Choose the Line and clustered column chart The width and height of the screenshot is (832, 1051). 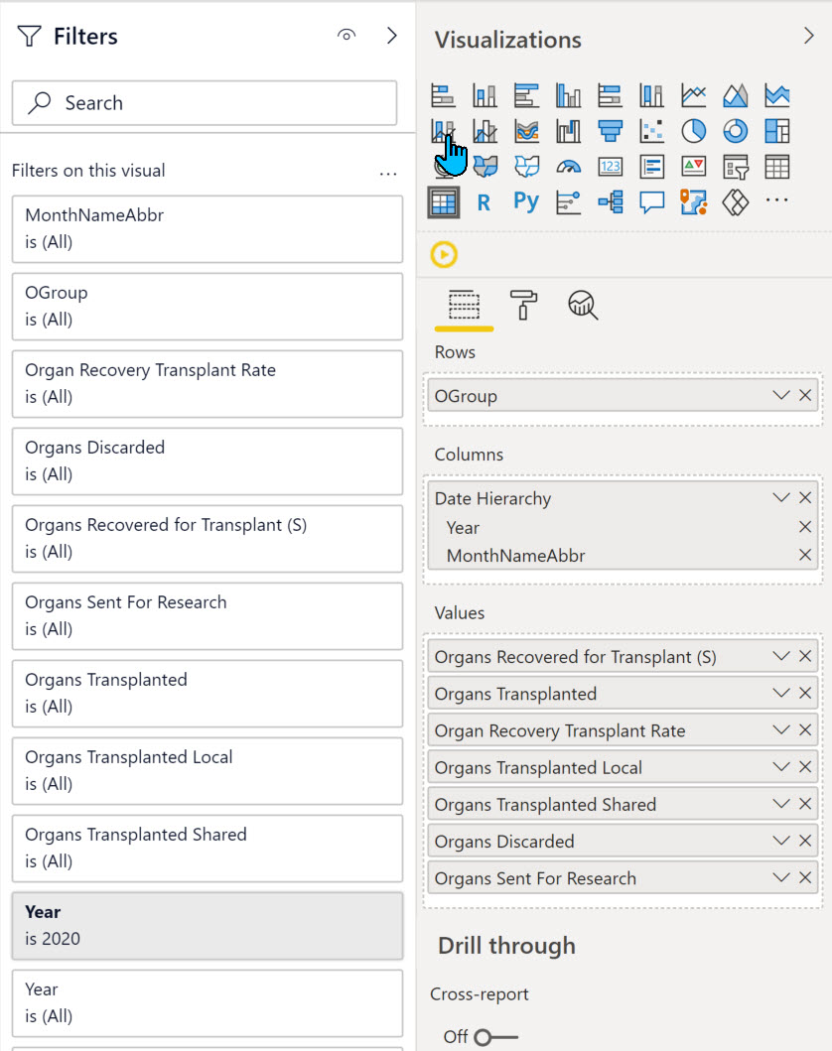point(485,131)
